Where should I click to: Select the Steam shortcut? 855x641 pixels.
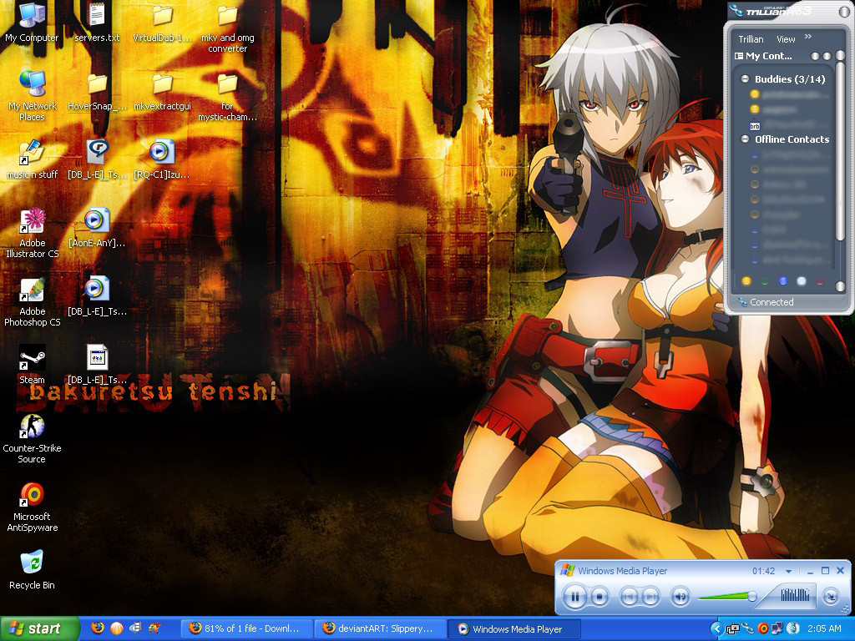click(33, 365)
